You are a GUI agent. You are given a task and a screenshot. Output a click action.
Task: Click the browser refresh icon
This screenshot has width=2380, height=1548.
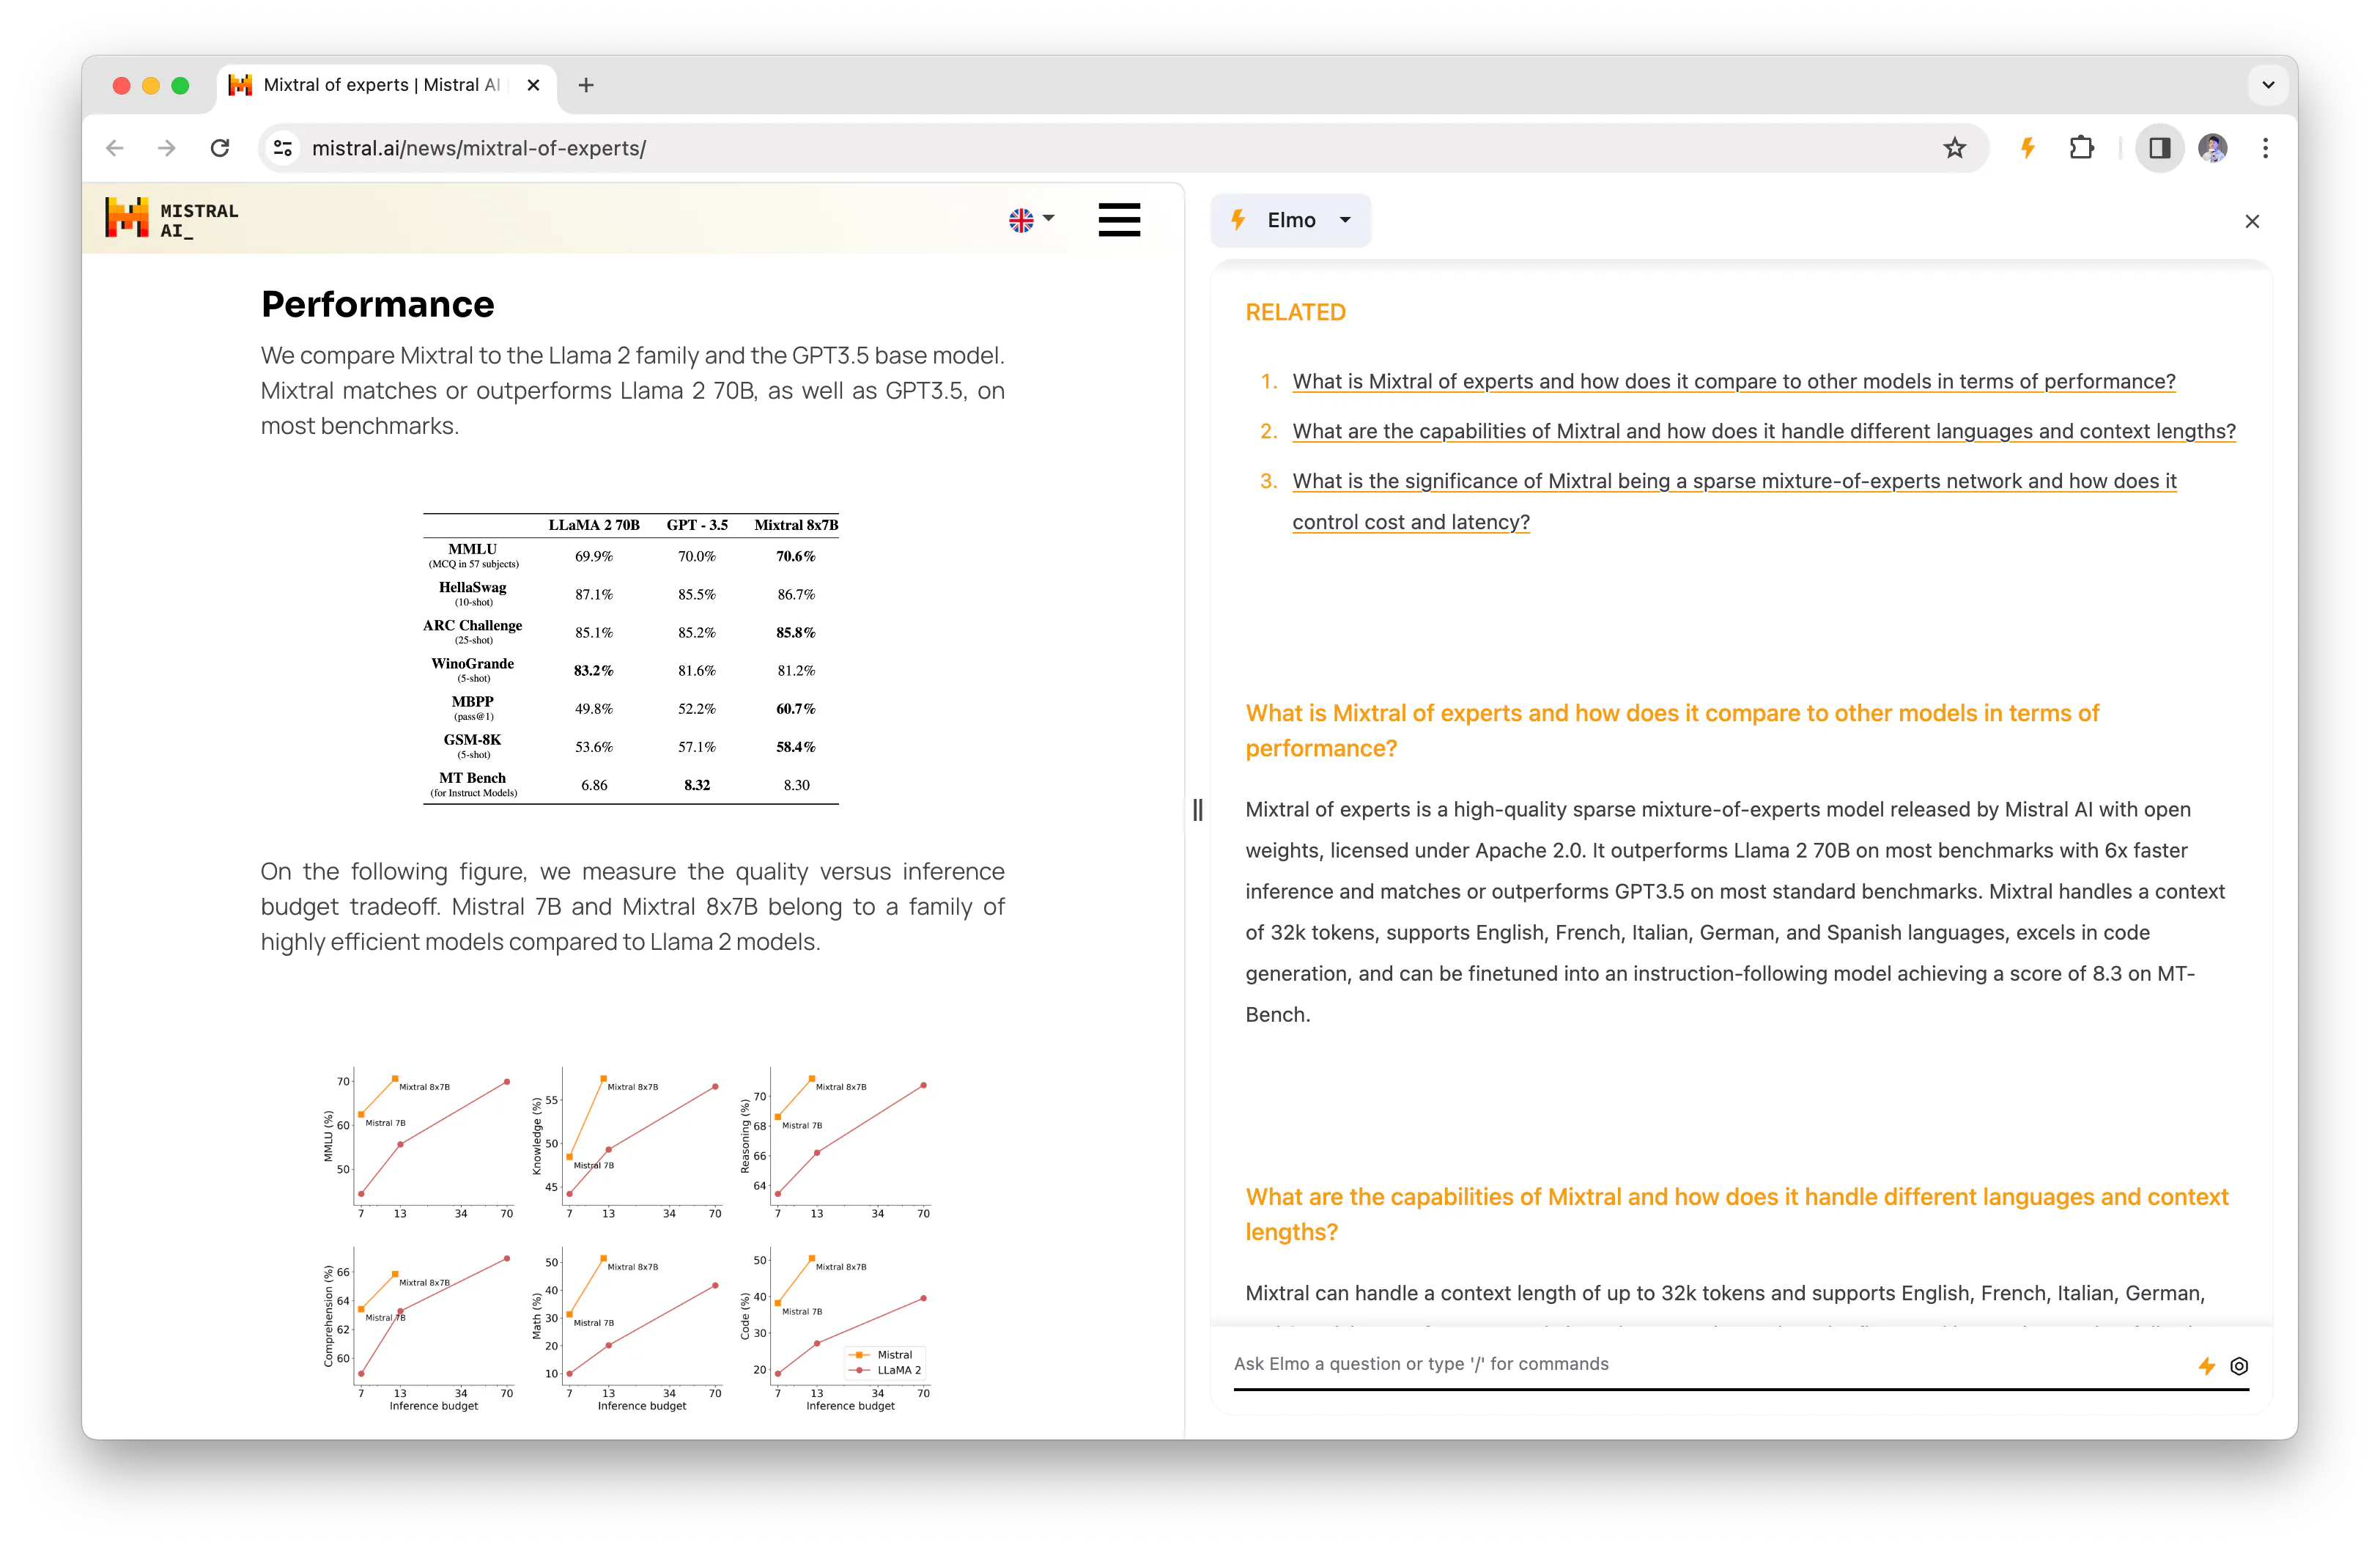click(221, 147)
